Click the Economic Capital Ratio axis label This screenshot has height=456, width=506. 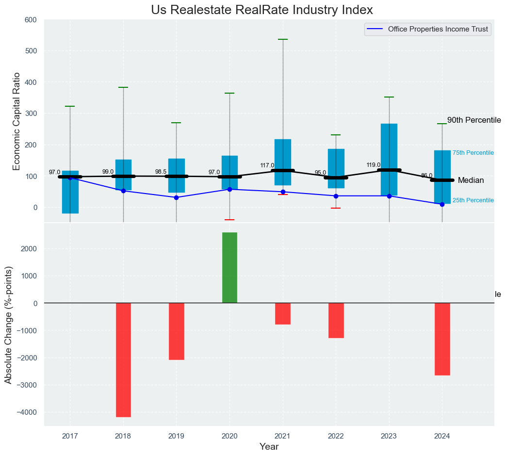(16, 121)
